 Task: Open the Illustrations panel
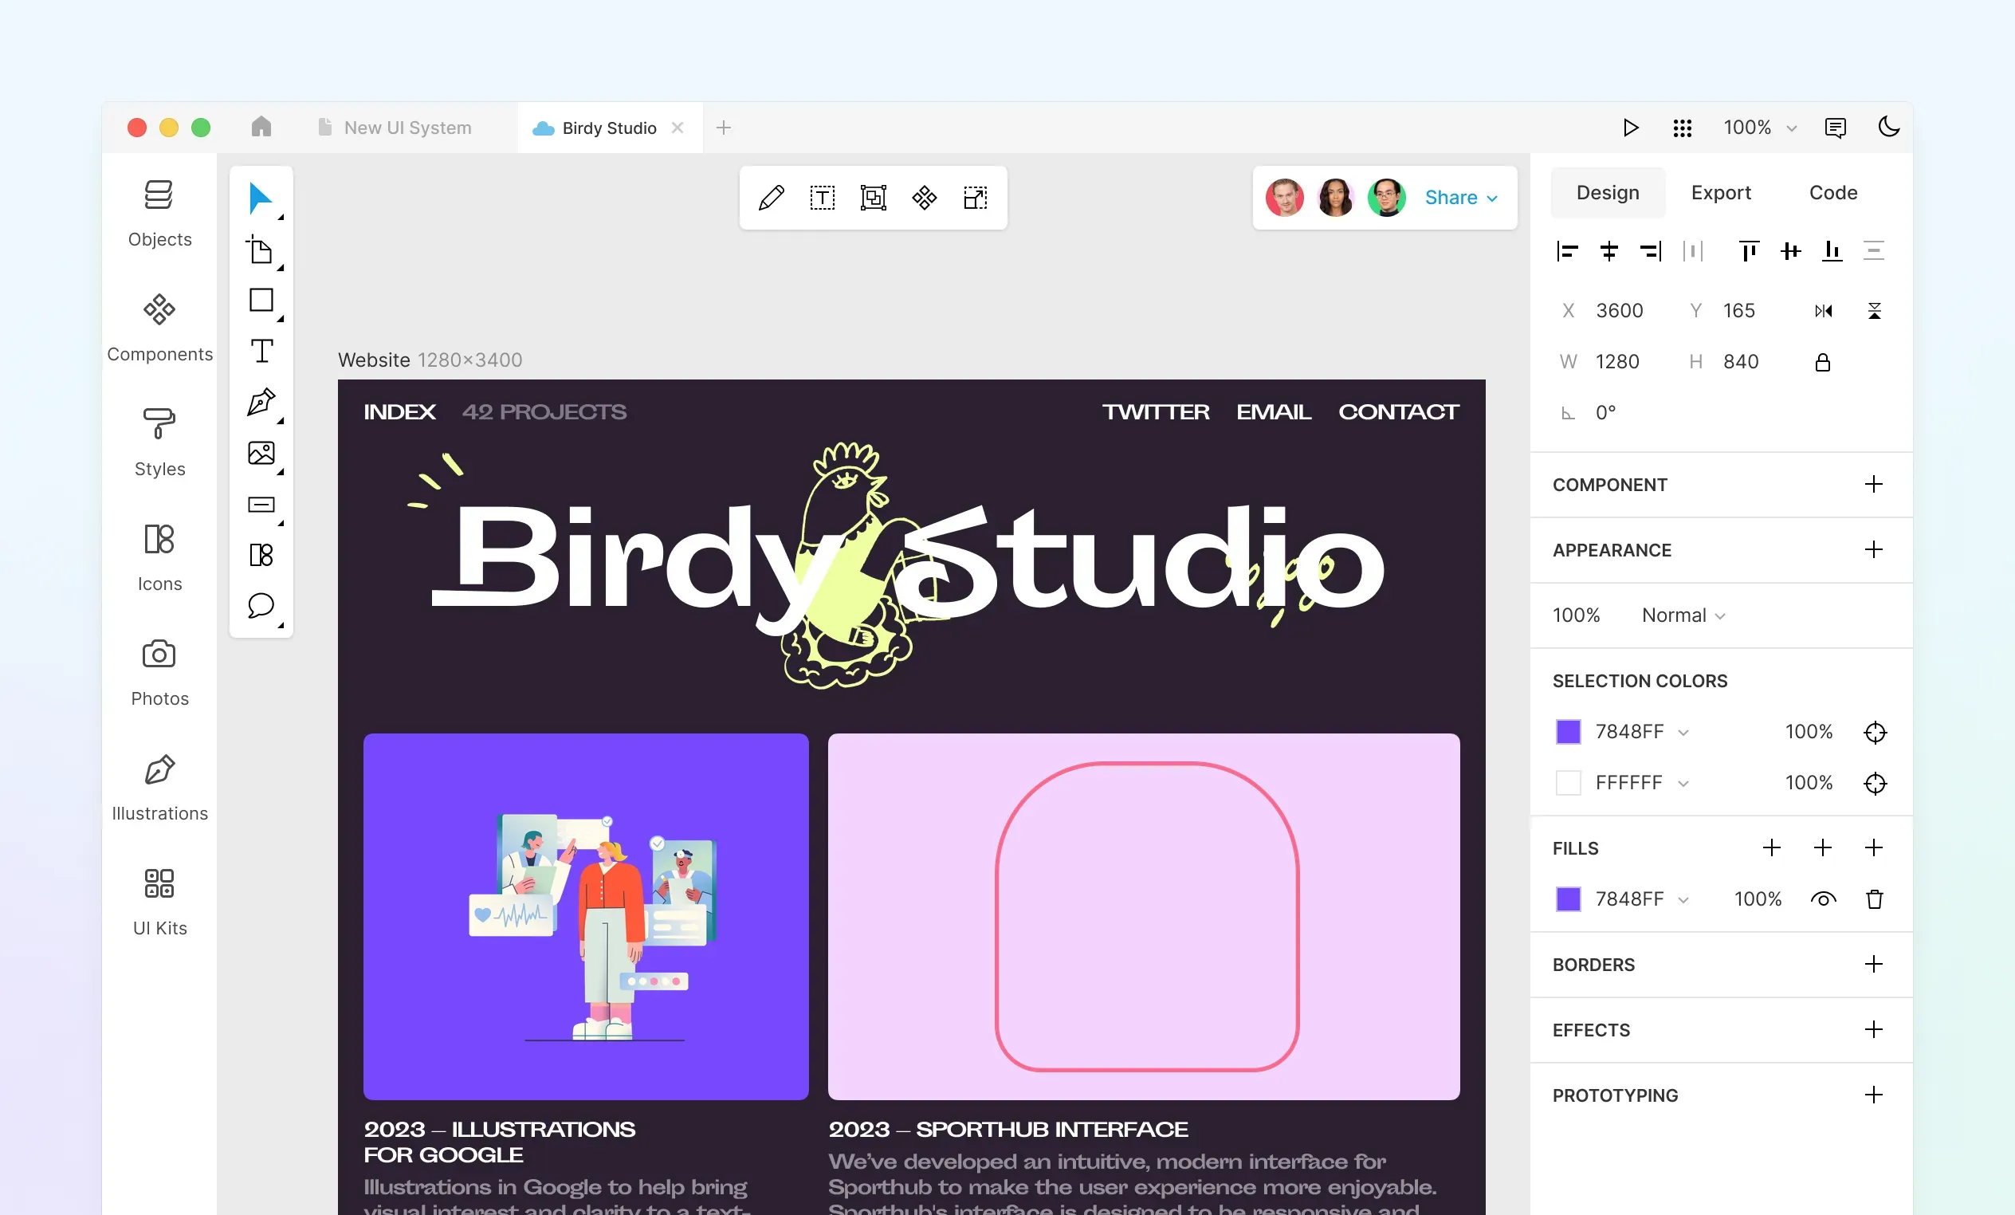(159, 787)
